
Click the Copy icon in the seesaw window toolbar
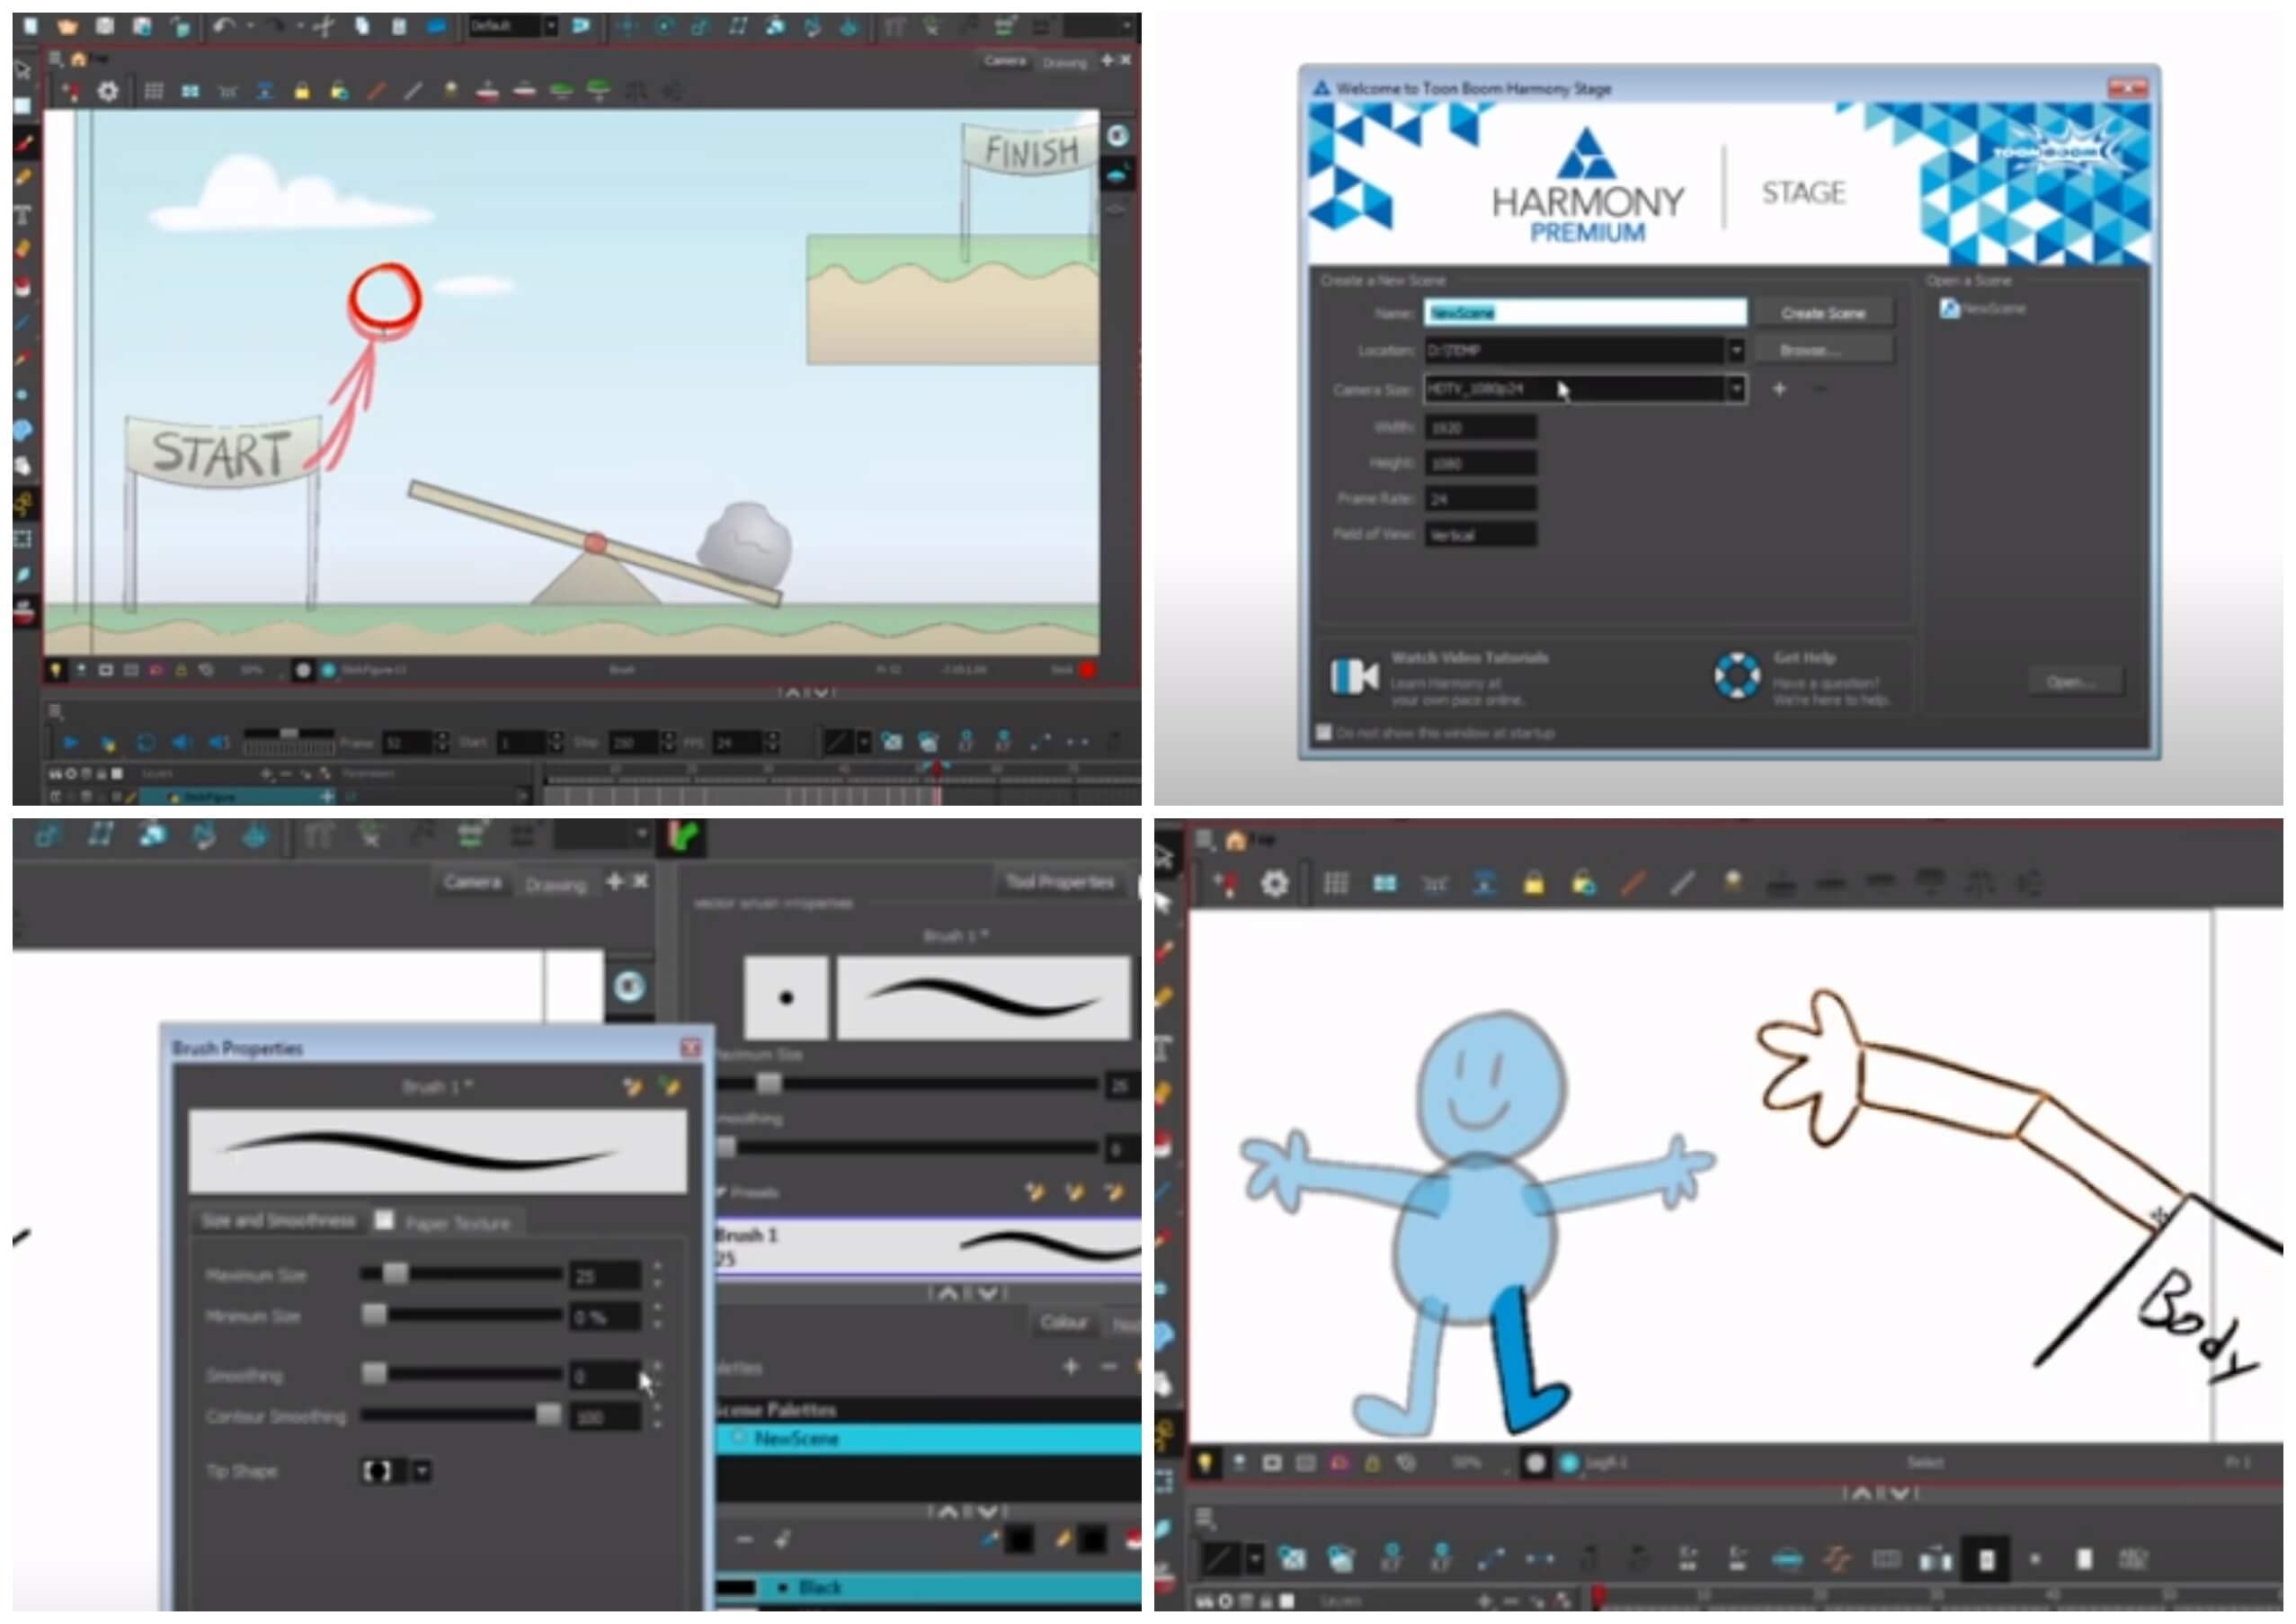pos(361,27)
